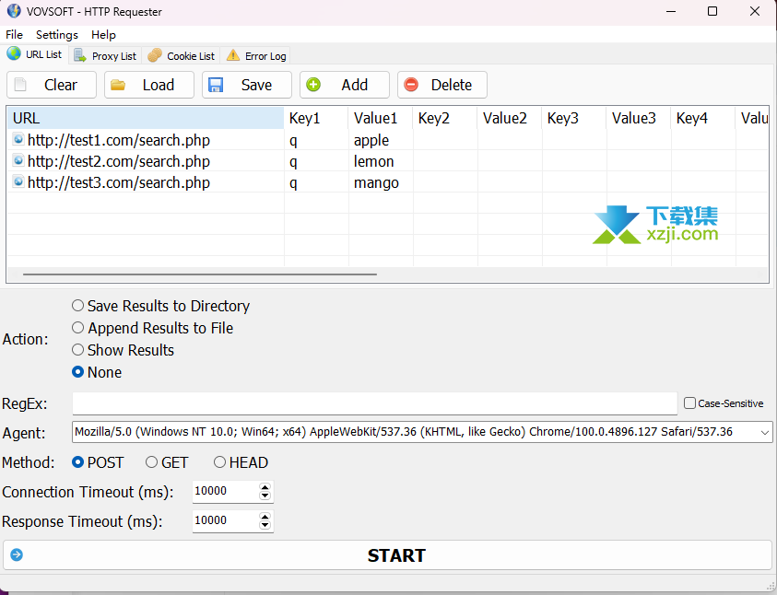Increase Connection Timeout with up arrow

265,487
